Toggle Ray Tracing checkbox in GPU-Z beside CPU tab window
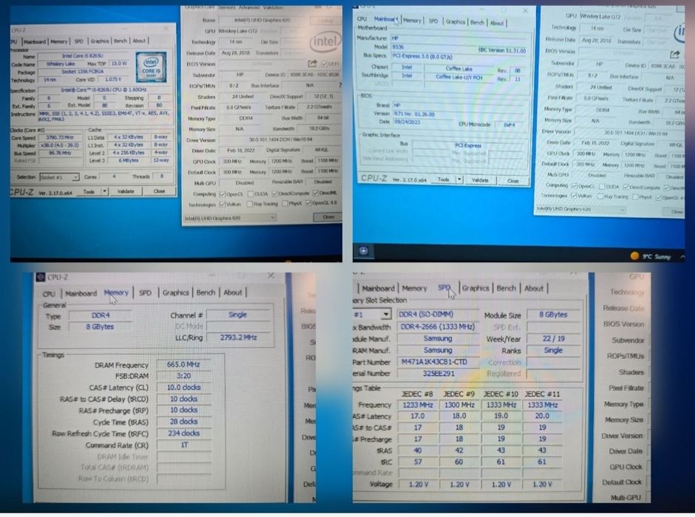 [x=249, y=204]
